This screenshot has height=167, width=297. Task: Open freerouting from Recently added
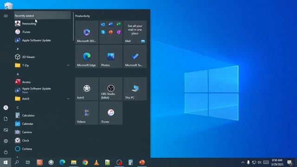43,24
